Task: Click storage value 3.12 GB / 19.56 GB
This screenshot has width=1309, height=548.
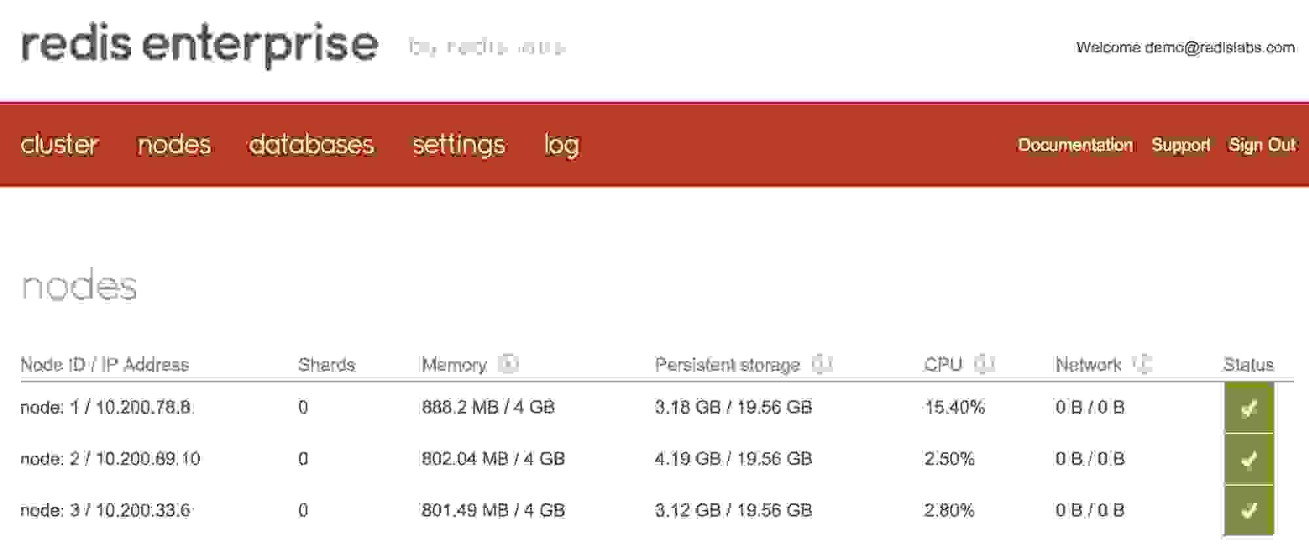Action: [733, 510]
